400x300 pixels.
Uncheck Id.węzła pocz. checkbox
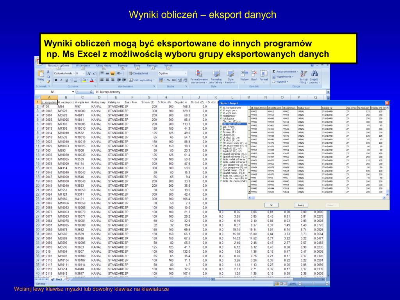(221, 111)
